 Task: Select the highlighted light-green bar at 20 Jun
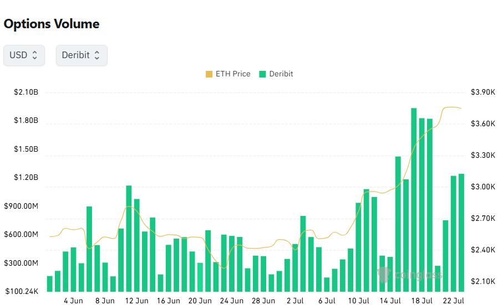coord(200,277)
